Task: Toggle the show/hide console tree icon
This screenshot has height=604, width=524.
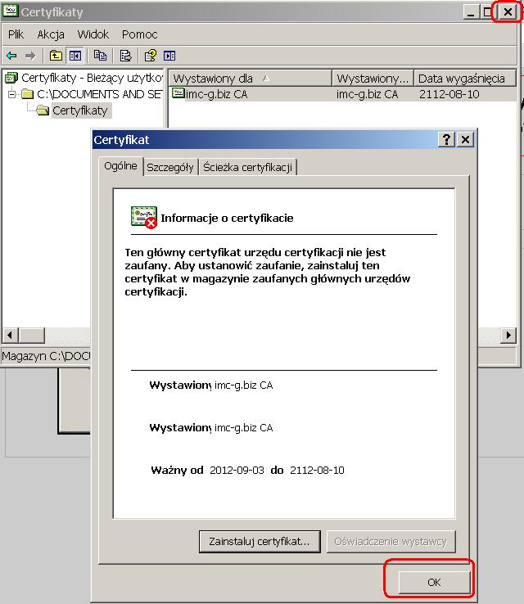Action: (75, 56)
